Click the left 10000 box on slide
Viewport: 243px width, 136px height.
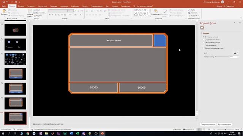(94, 88)
